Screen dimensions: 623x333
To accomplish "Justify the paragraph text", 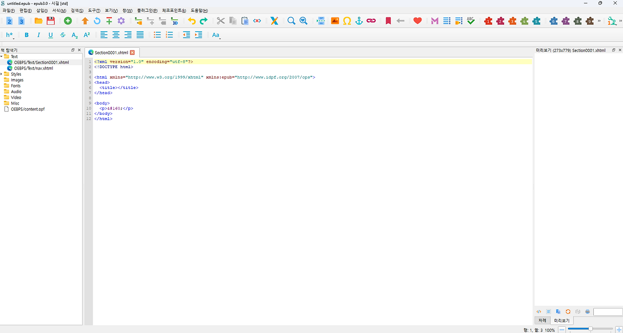I will coord(140,35).
